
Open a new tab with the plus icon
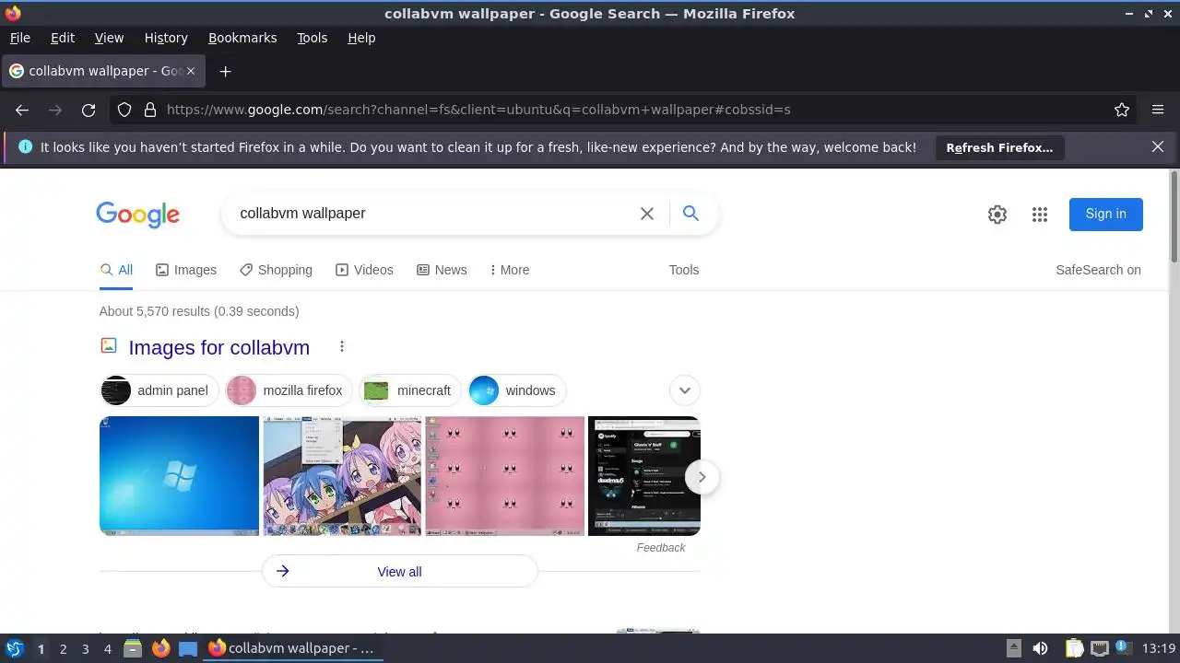225,71
